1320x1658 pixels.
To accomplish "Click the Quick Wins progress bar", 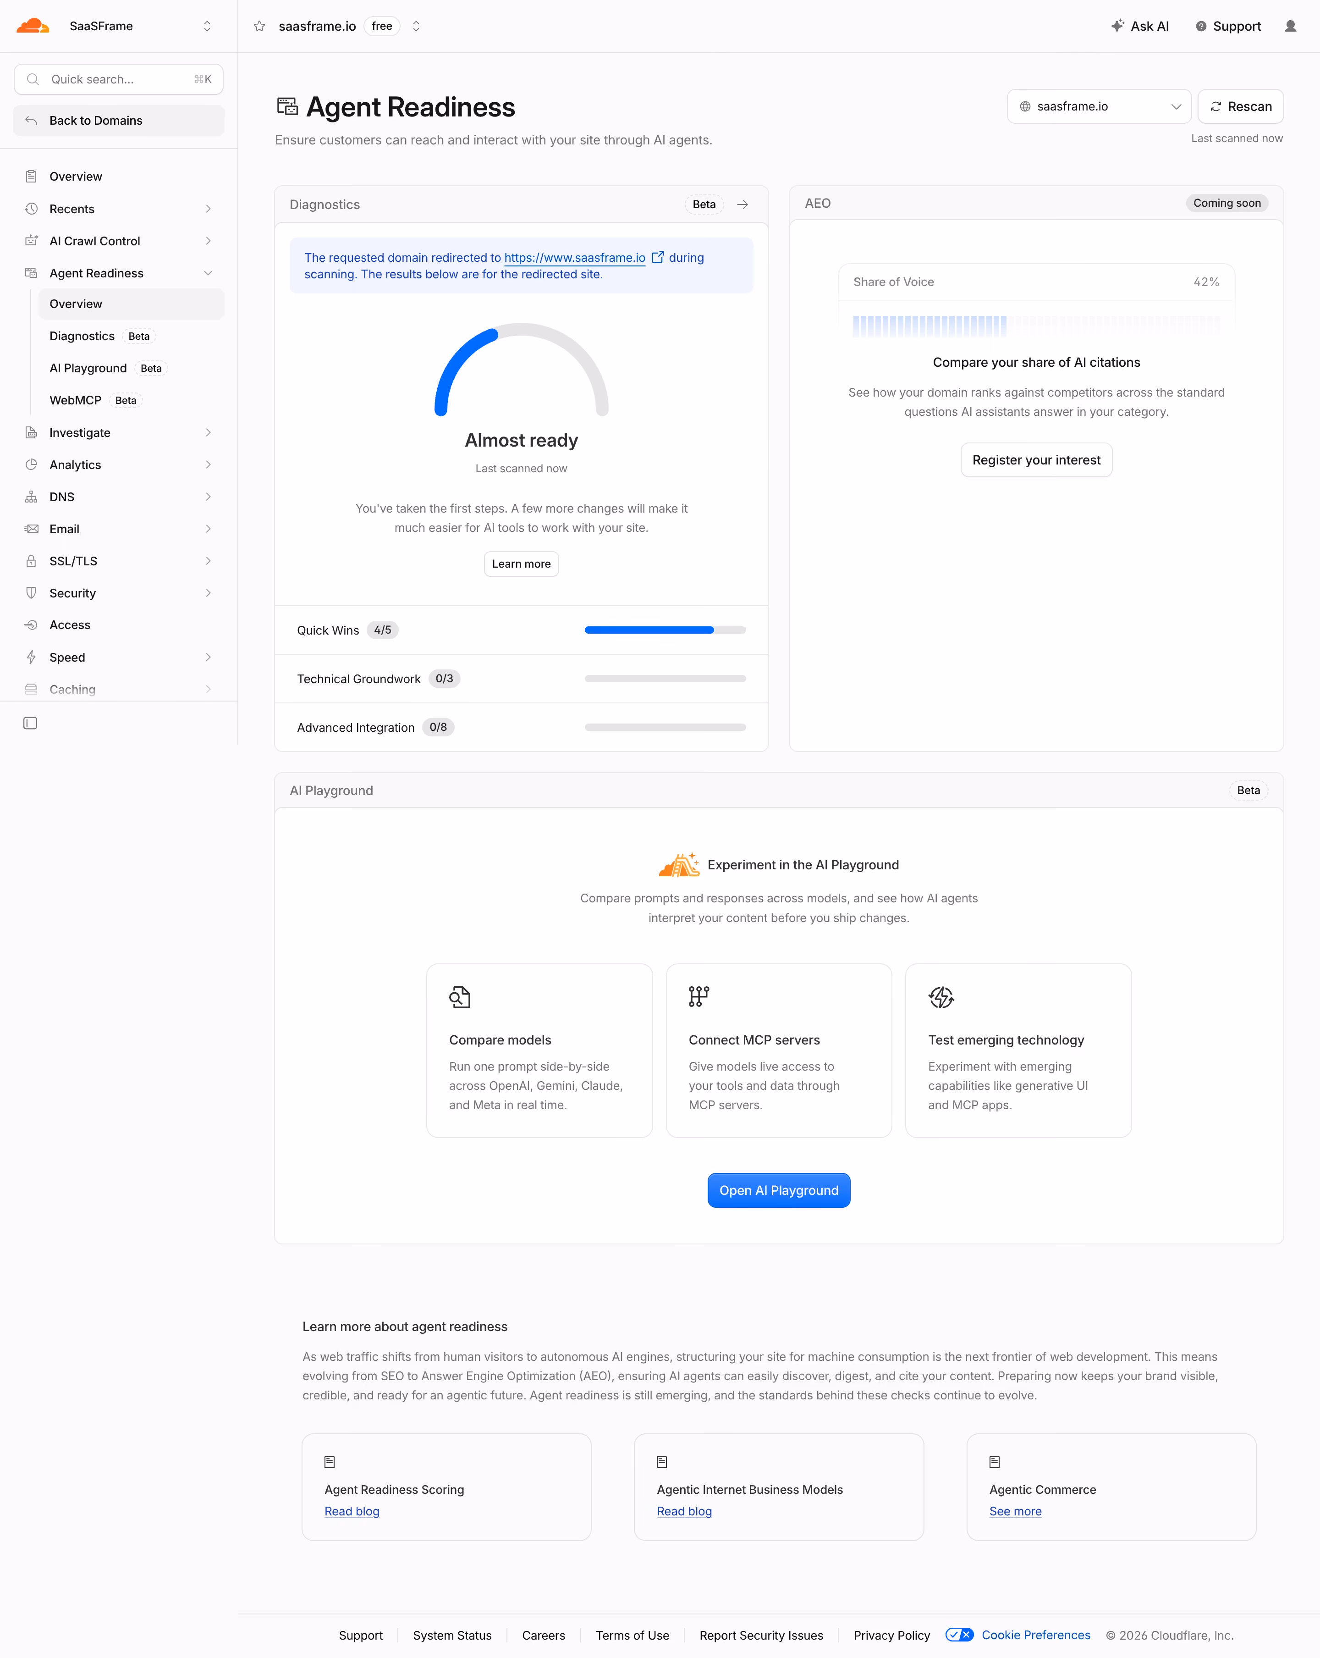I will point(665,630).
